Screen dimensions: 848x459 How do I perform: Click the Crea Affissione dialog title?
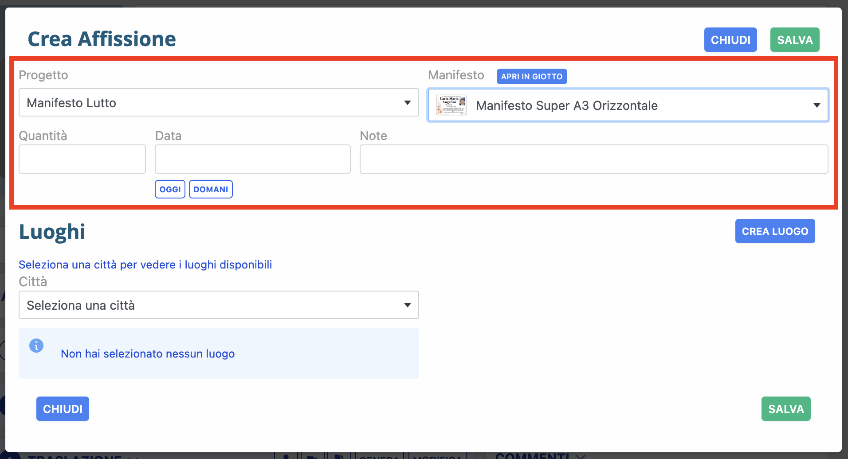coord(102,39)
